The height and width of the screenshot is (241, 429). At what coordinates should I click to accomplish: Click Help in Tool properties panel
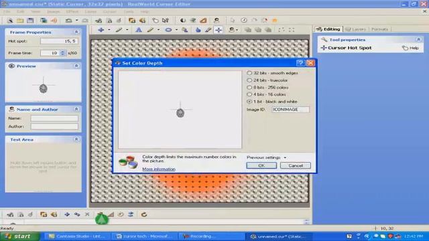(410, 48)
